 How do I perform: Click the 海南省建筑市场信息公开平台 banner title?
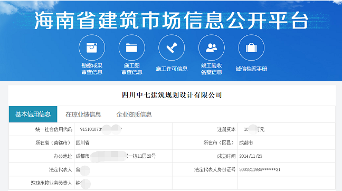[x=171, y=21]
